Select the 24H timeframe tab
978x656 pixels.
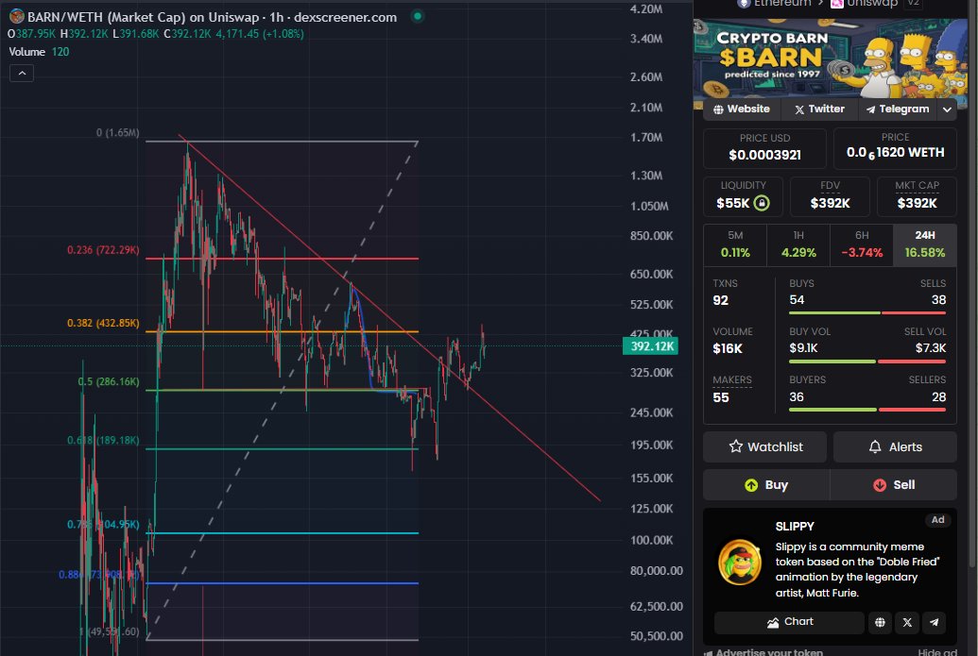(925, 244)
